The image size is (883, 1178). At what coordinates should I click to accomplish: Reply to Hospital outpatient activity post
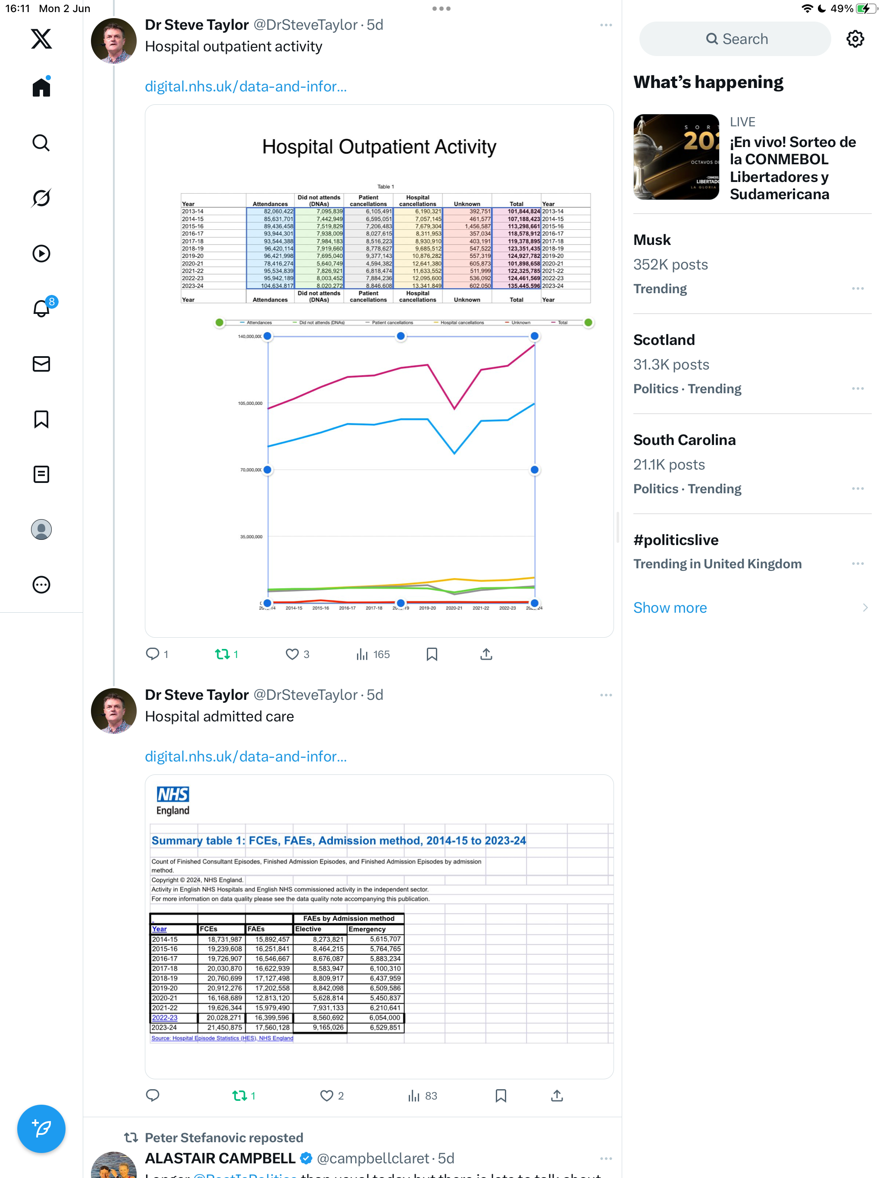157,654
